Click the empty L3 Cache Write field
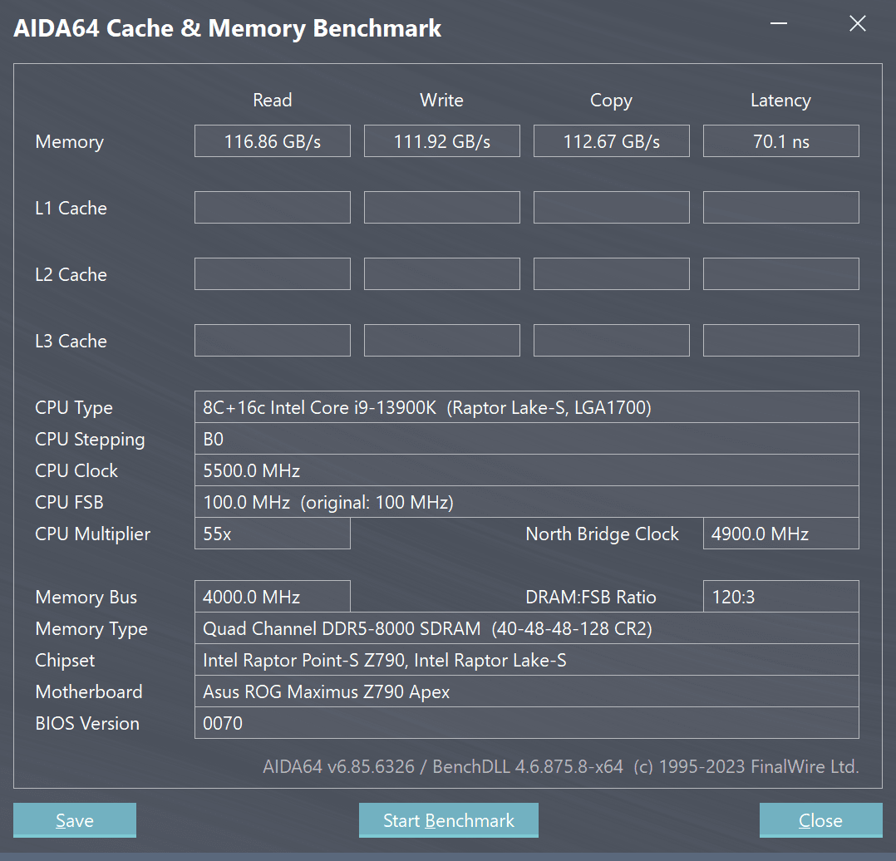 click(441, 341)
